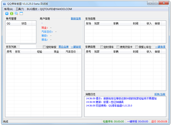Image resolution: width=171 pixels, height=125 pixels.
Task: Click the green download arrow toolbar icon
Action: coord(12,13)
